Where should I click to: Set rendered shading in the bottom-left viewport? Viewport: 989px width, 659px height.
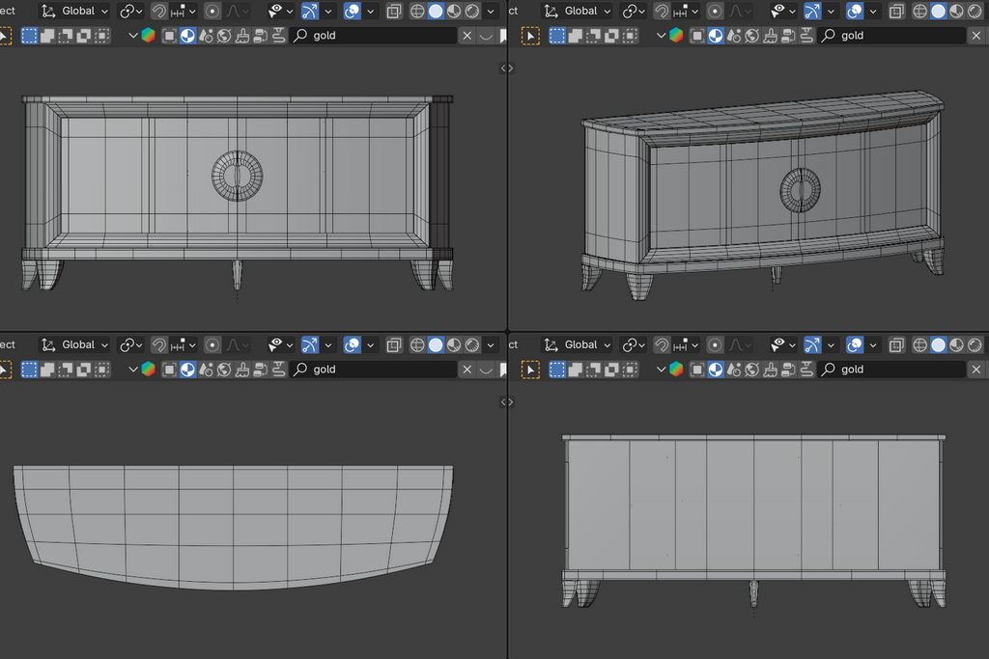point(472,344)
